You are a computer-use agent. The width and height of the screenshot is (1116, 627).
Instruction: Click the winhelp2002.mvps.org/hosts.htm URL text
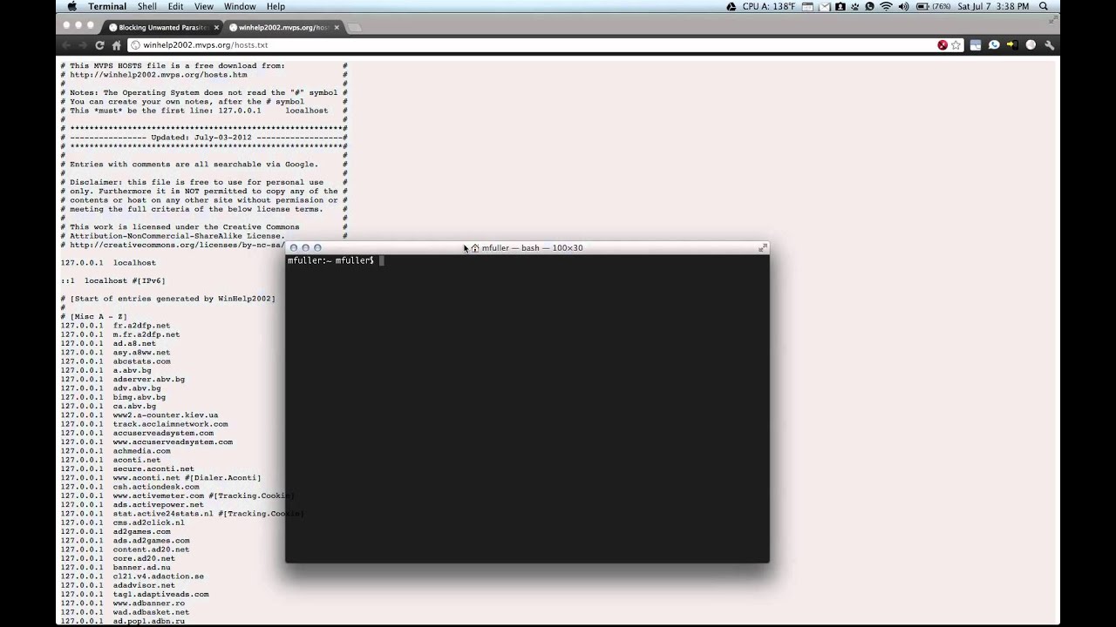159,75
